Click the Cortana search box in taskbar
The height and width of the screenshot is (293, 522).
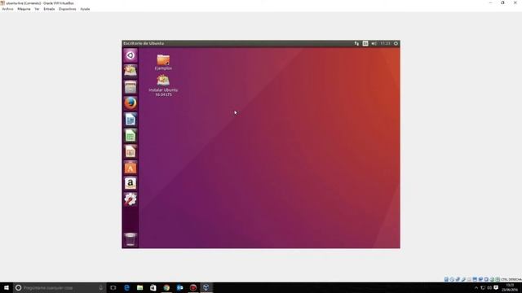[60, 287]
